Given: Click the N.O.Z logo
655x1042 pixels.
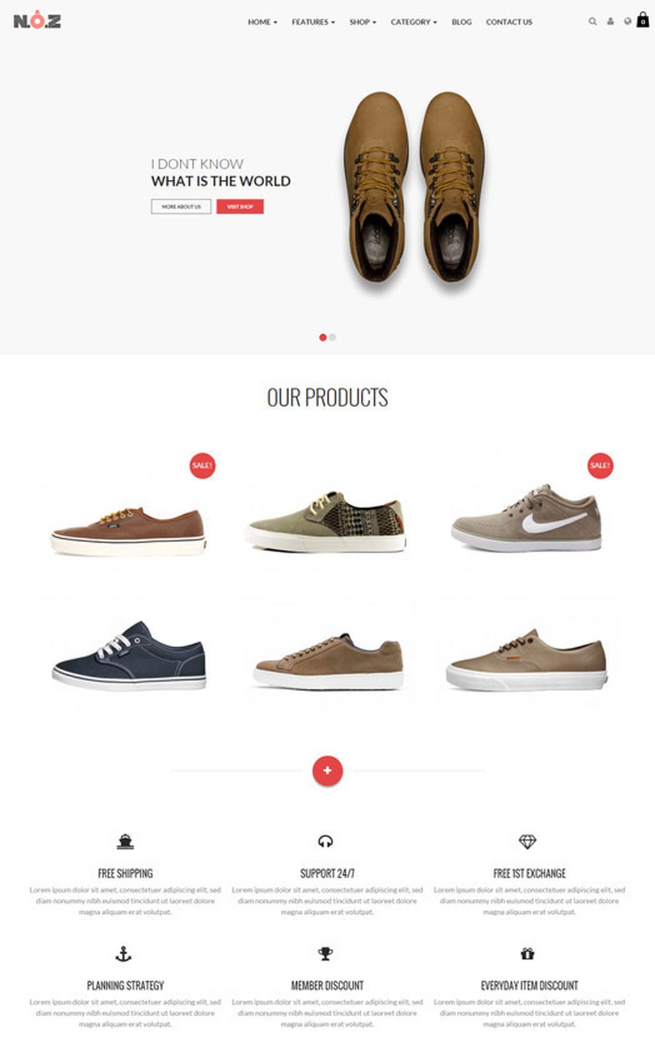Looking at the screenshot, I should (x=37, y=20).
